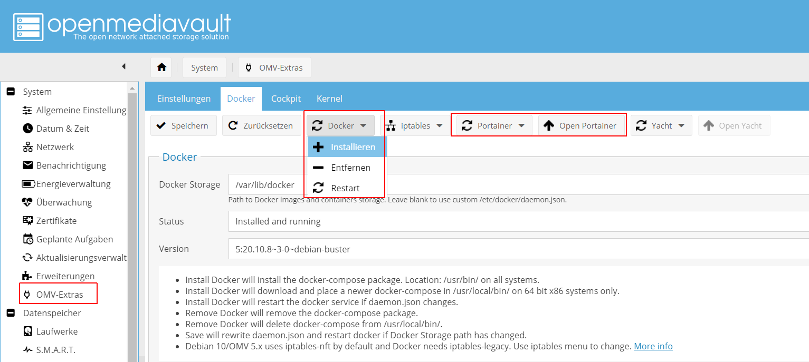Click the Benachrichtigung envelope icon
Viewport: 809px width, 362px height.
point(27,165)
